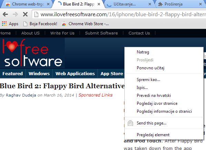Click the Sponsored Links text

click(95, 95)
